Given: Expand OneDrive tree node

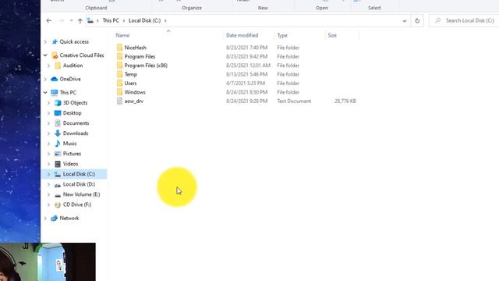Looking at the screenshot, I should (x=45, y=79).
